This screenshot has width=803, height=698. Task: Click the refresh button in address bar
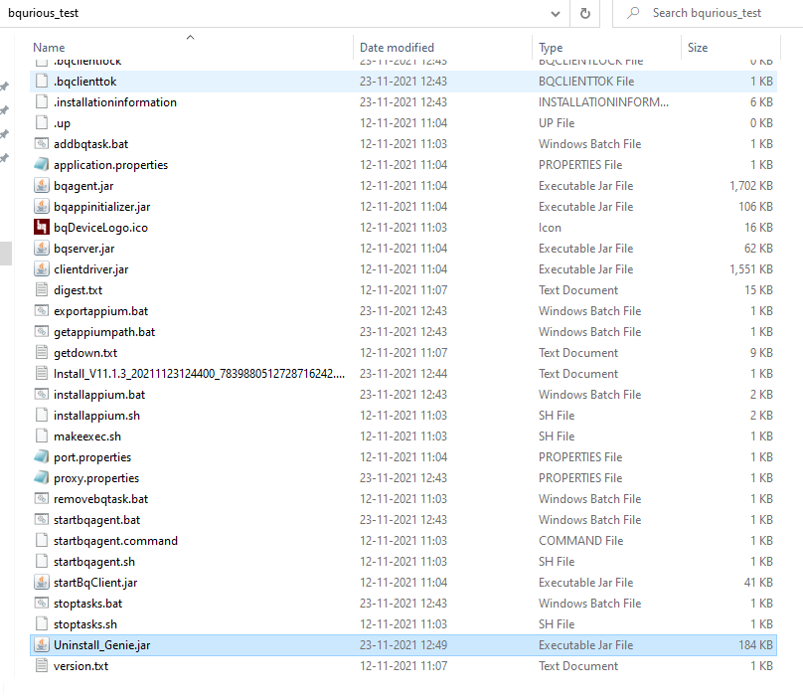click(x=584, y=13)
